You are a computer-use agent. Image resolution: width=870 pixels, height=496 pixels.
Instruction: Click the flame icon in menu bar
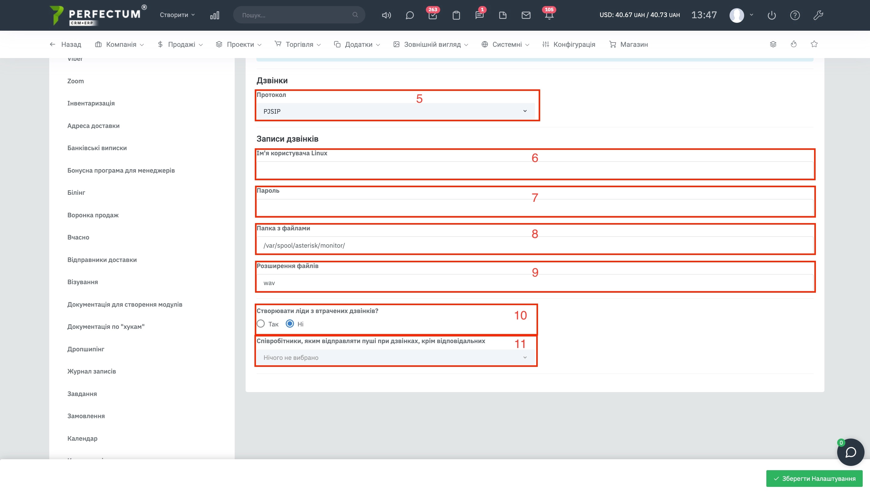coord(793,44)
